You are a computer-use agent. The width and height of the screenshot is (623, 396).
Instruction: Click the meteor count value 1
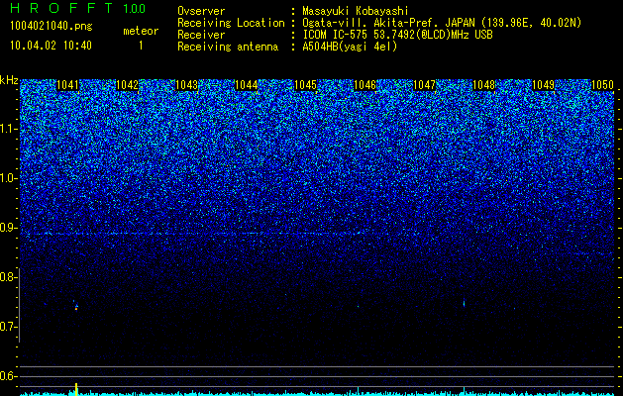(141, 46)
